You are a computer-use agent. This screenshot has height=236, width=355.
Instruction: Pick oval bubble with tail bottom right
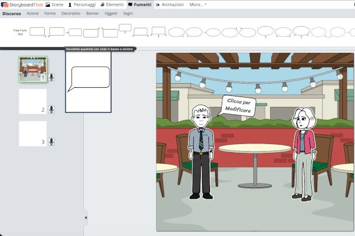pos(176,32)
